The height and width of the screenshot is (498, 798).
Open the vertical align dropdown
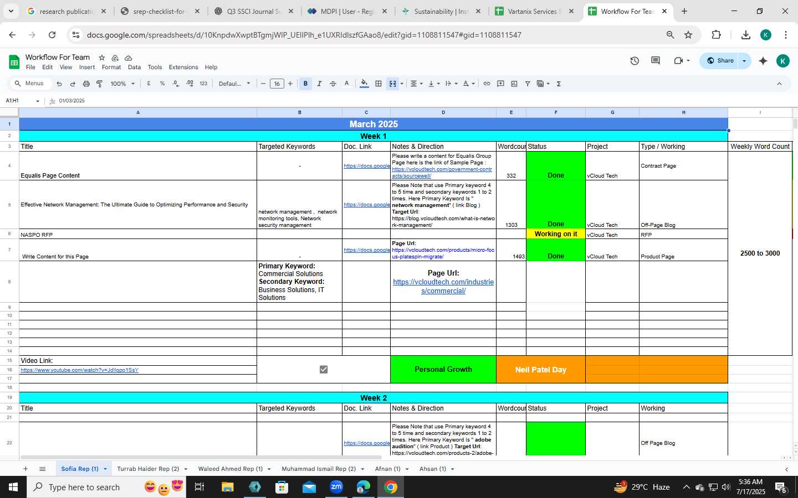pyautogui.click(x=434, y=84)
